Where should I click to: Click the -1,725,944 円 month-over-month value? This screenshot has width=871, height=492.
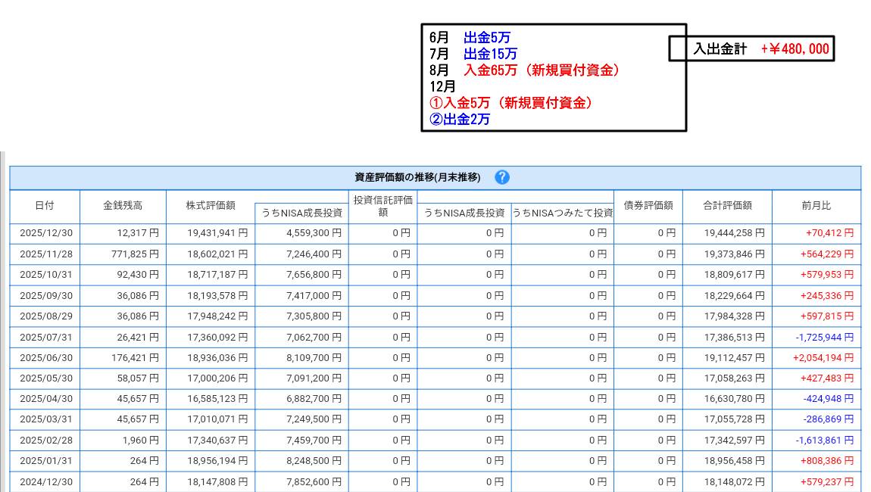824,337
